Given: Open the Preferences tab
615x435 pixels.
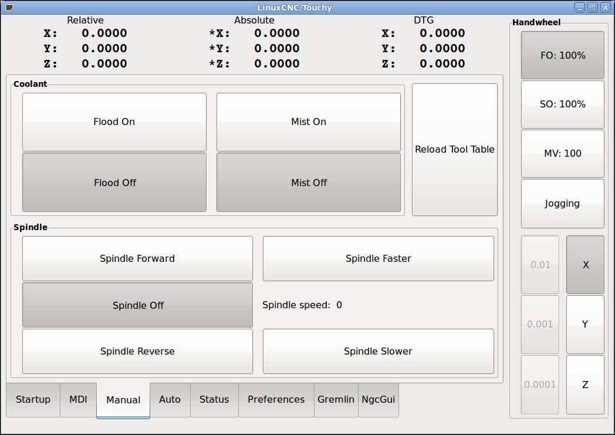Looking at the screenshot, I should (x=276, y=400).
